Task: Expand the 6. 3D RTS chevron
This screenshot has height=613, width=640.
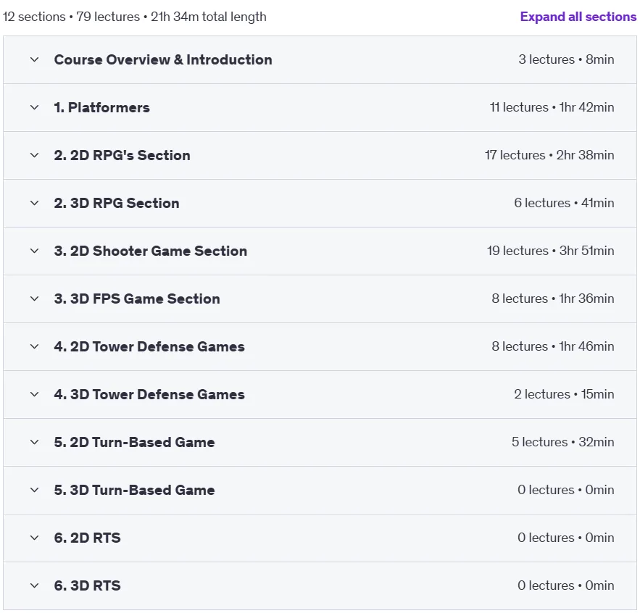Action: (35, 585)
